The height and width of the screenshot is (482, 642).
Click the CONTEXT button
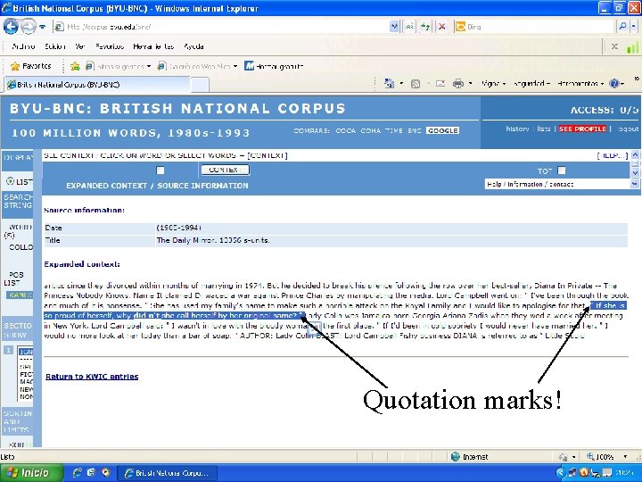tap(225, 170)
